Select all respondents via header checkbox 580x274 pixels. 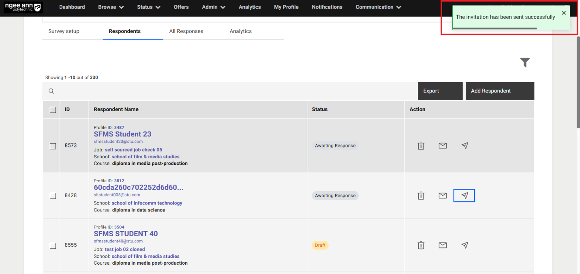pos(52,109)
